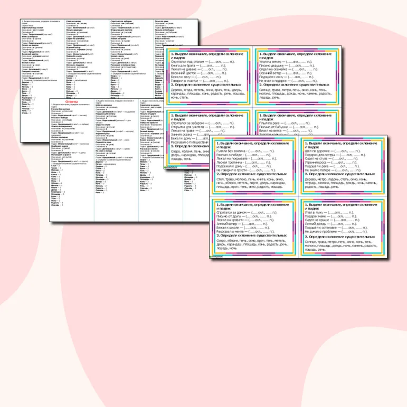Viewport: 407px width, 407px height.
Task: Click the line 'Подарок маме'
Action: point(330,216)
